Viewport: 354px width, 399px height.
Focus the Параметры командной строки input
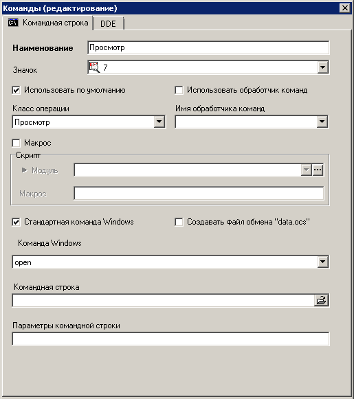click(170, 339)
